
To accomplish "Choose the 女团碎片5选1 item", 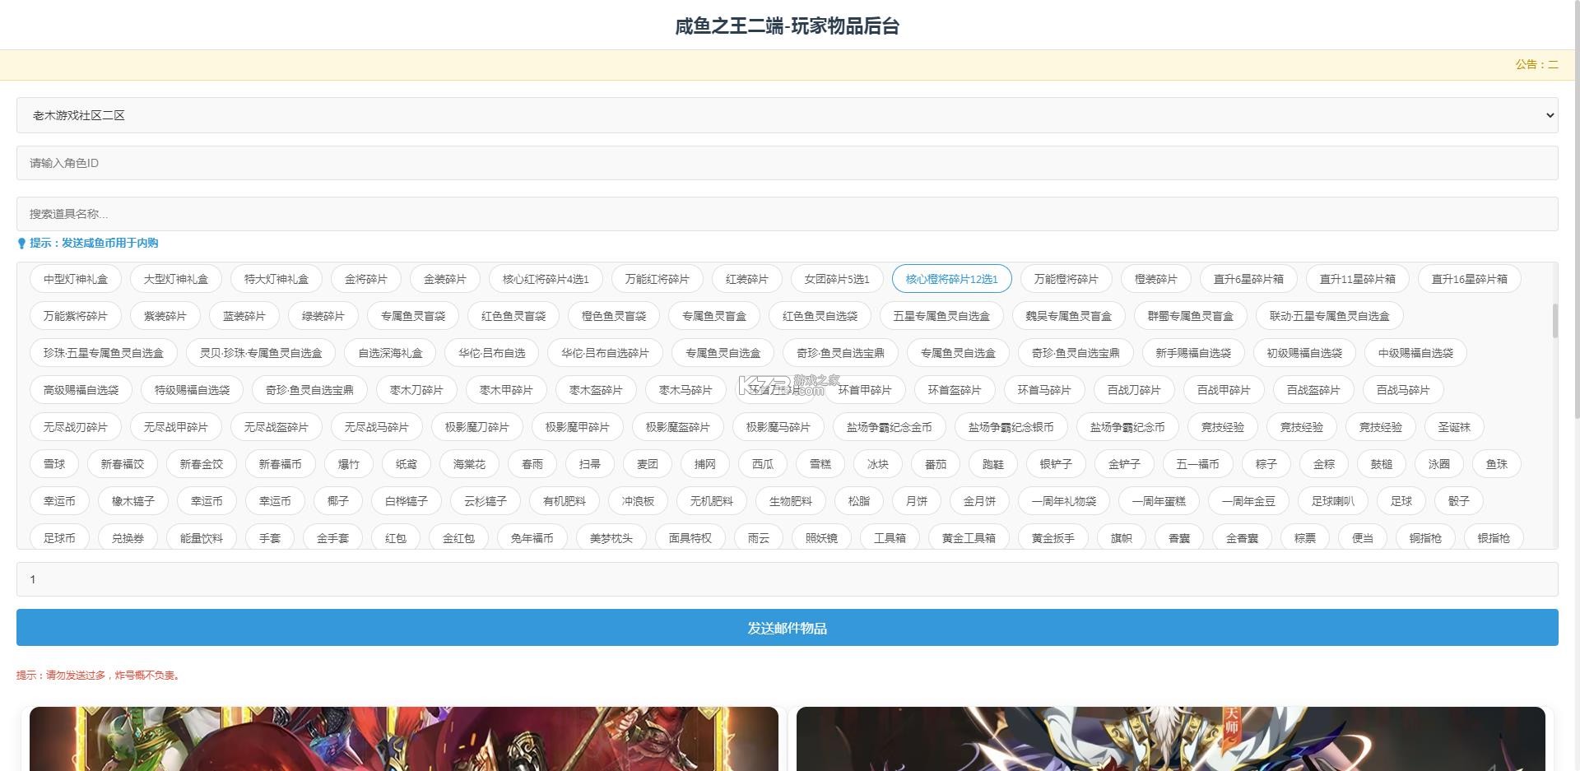I will tap(837, 279).
